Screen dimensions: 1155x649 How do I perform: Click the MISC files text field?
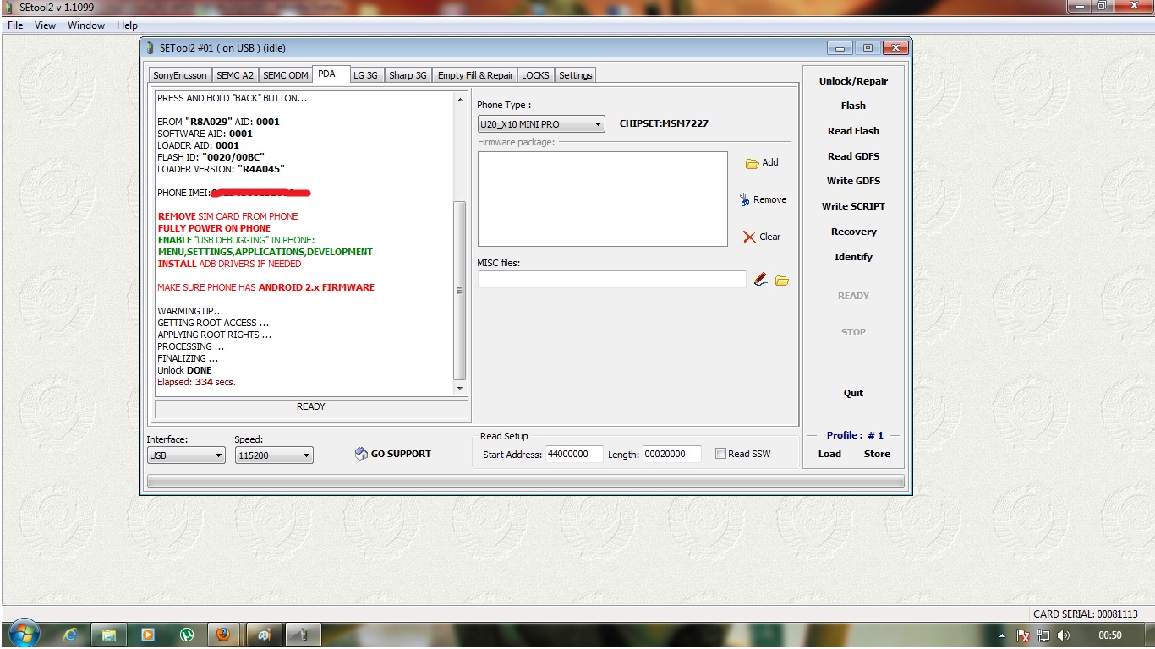pyautogui.click(x=612, y=279)
